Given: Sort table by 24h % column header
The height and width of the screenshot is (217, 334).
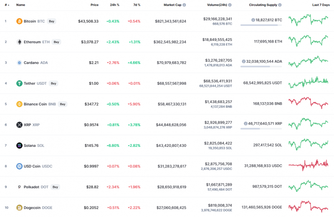Looking at the screenshot, I should point(114,5).
